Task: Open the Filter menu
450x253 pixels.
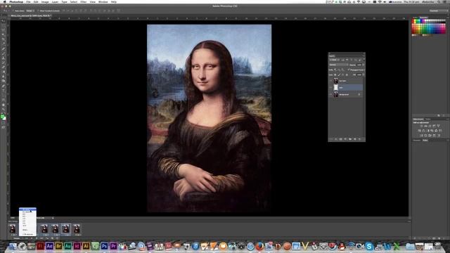Action: (83, 1)
